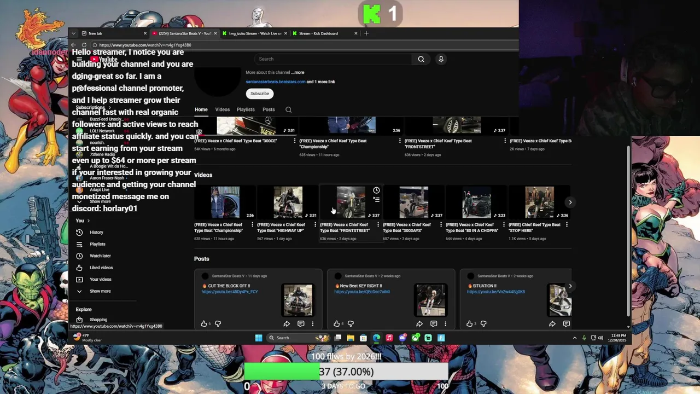Switch to channel Playlists tab
This screenshot has height=394, width=700.
click(x=246, y=109)
